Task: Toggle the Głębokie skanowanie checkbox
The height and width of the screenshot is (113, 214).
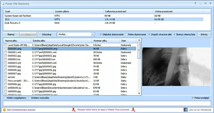Action: point(101,34)
